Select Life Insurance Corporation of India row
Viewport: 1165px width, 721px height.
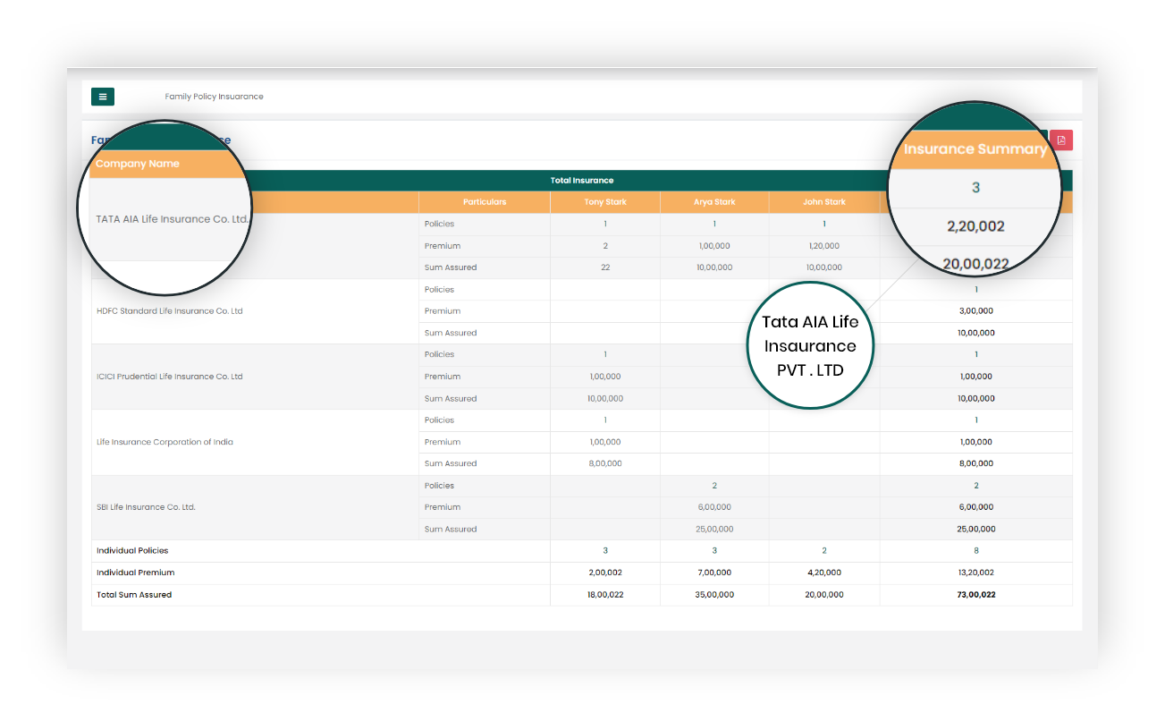click(165, 442)
